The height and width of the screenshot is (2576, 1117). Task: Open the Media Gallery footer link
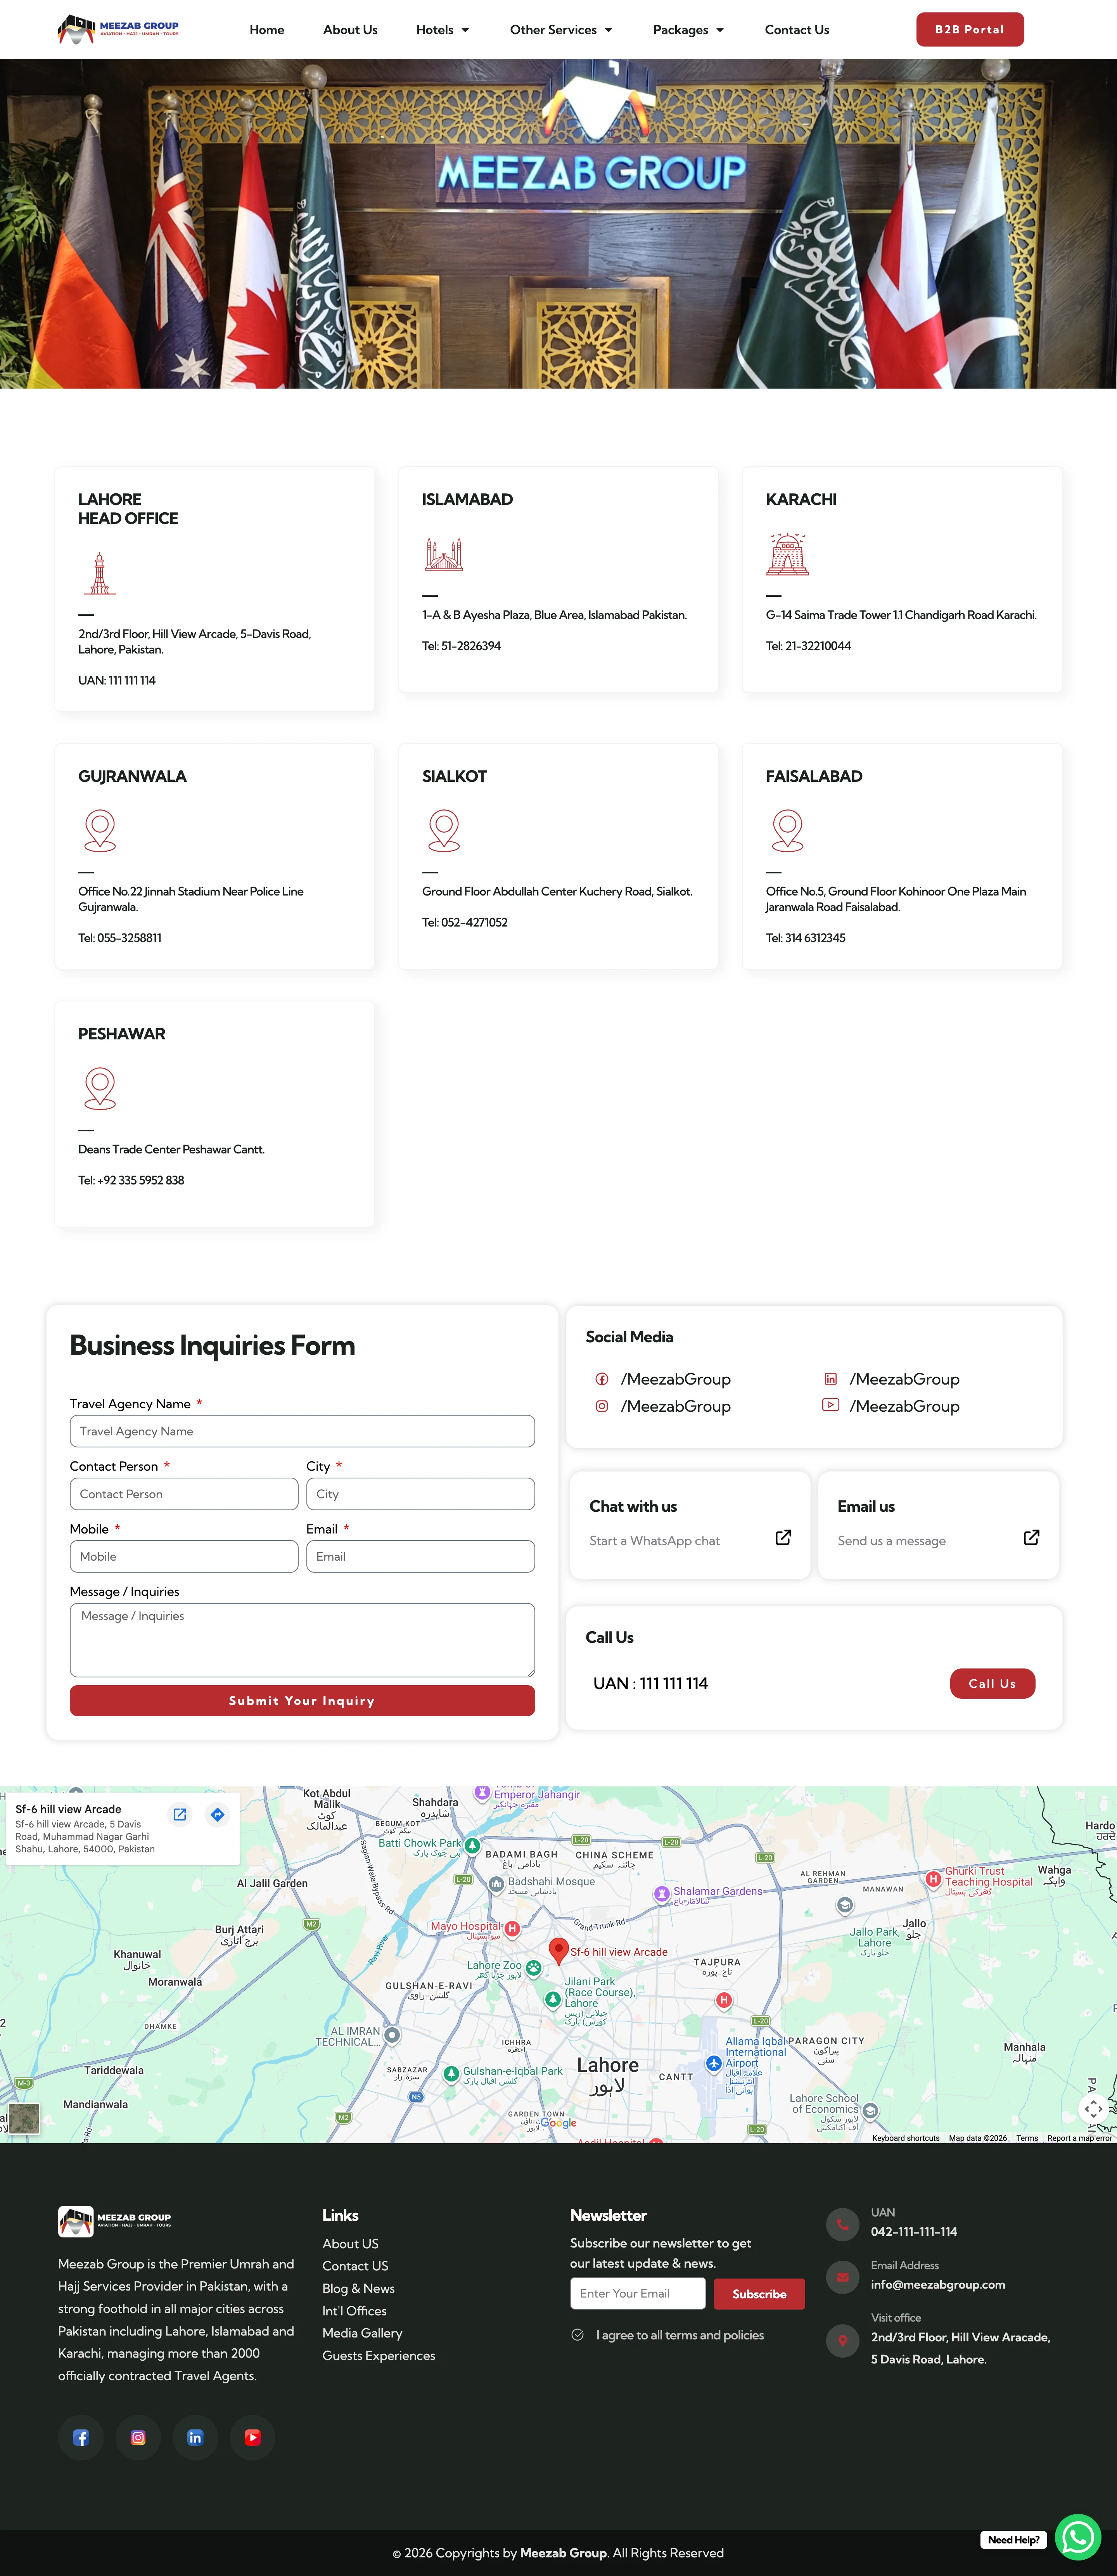pyautogui.click(x=362, y=2333)
